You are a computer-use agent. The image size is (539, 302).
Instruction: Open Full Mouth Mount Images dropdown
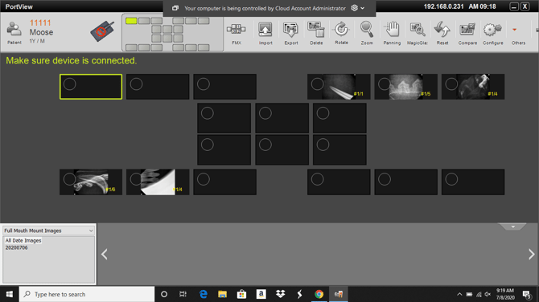pyautogui.click(x=48, y=231)
